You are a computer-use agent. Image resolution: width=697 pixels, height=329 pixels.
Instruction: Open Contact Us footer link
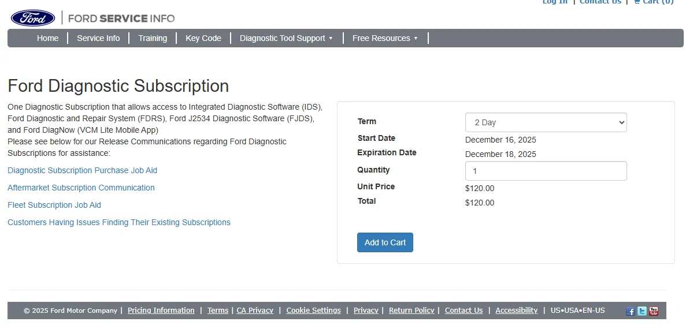click(464, 311)
